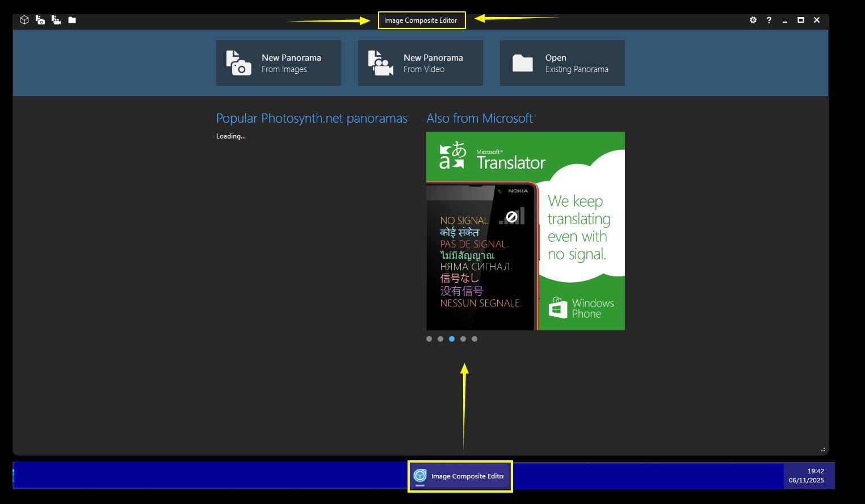Viewport: 865px width, 504px height.
Task: Click small camera-document icon in title bar
Action: click(40, 20)
